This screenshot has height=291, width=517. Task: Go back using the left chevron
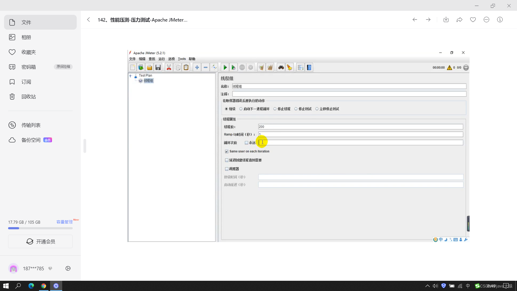89,20
